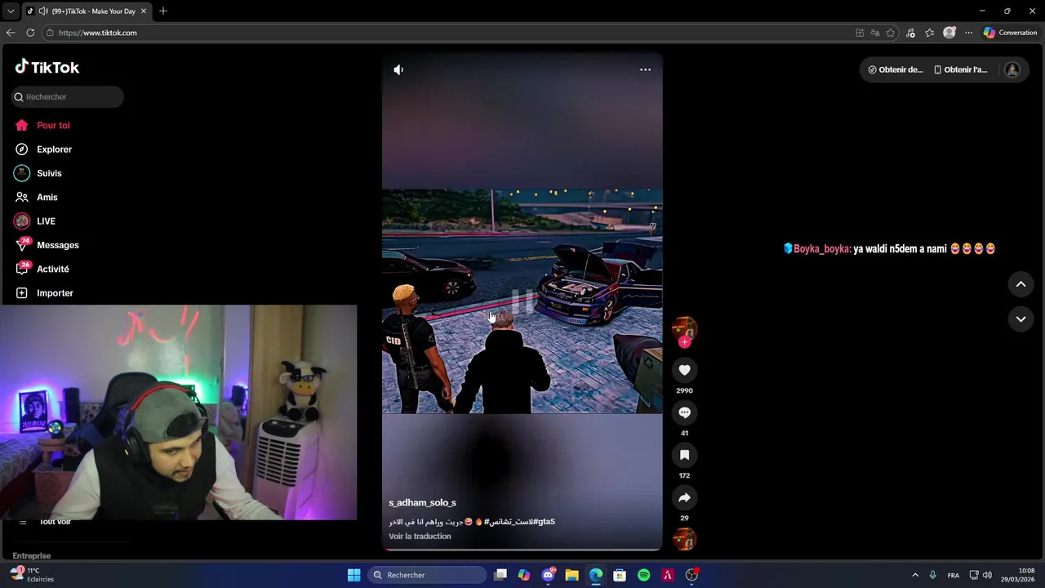Click the TikTok logo
Viewport: 1045px width, 588px height.
pos(47,67)
